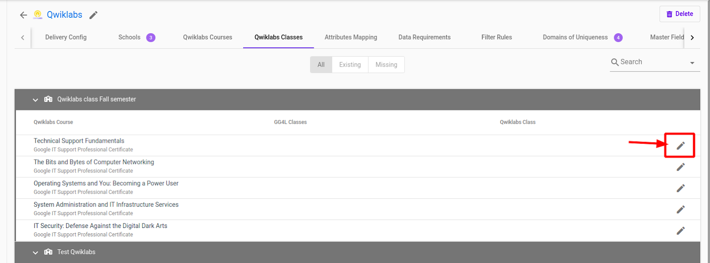Click the Qwiklabs title link

[64, 15]
